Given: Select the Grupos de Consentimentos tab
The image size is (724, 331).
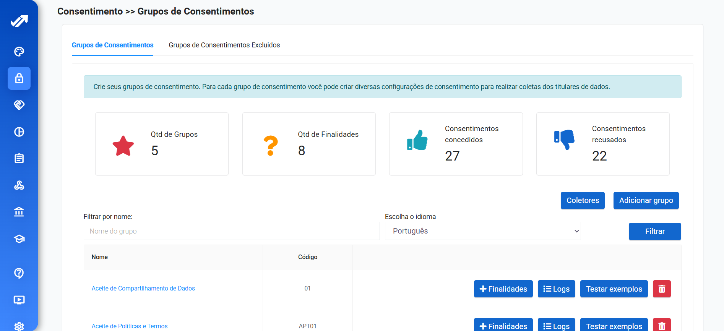Looking at the screenshot, I should click(112, 45).
